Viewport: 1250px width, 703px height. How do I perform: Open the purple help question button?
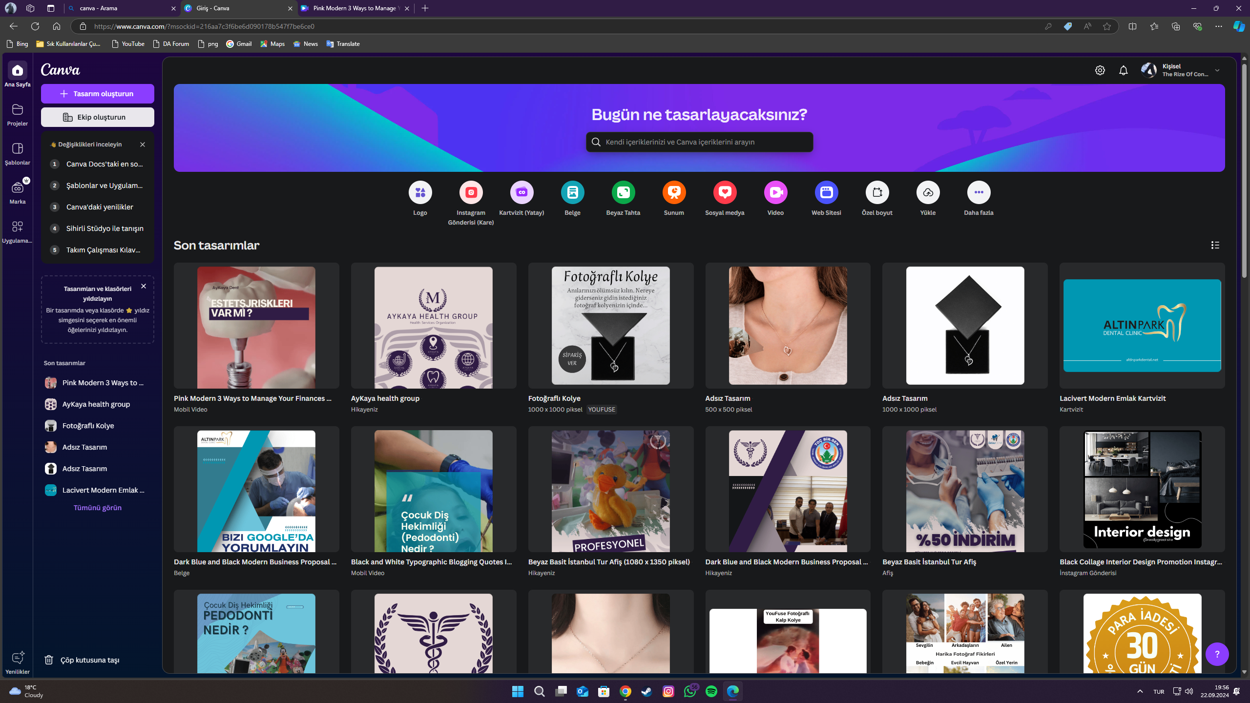(x=1217, y=654)
